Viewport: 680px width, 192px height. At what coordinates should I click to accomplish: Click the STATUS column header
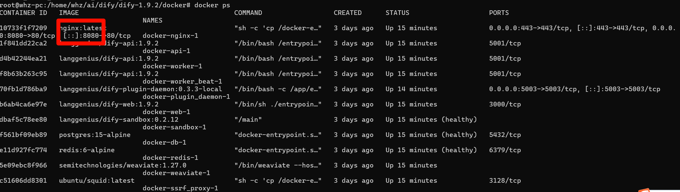(397, 13)
